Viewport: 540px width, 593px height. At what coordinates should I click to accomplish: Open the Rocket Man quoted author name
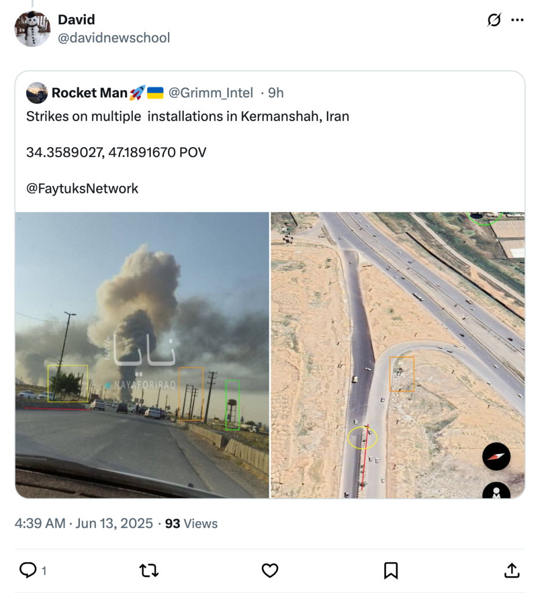click(x=89, y=93)
